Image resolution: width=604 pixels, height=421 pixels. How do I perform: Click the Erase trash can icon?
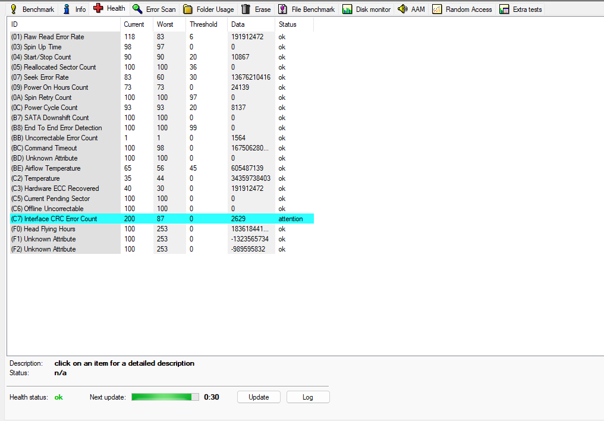[x=246, y=10]
